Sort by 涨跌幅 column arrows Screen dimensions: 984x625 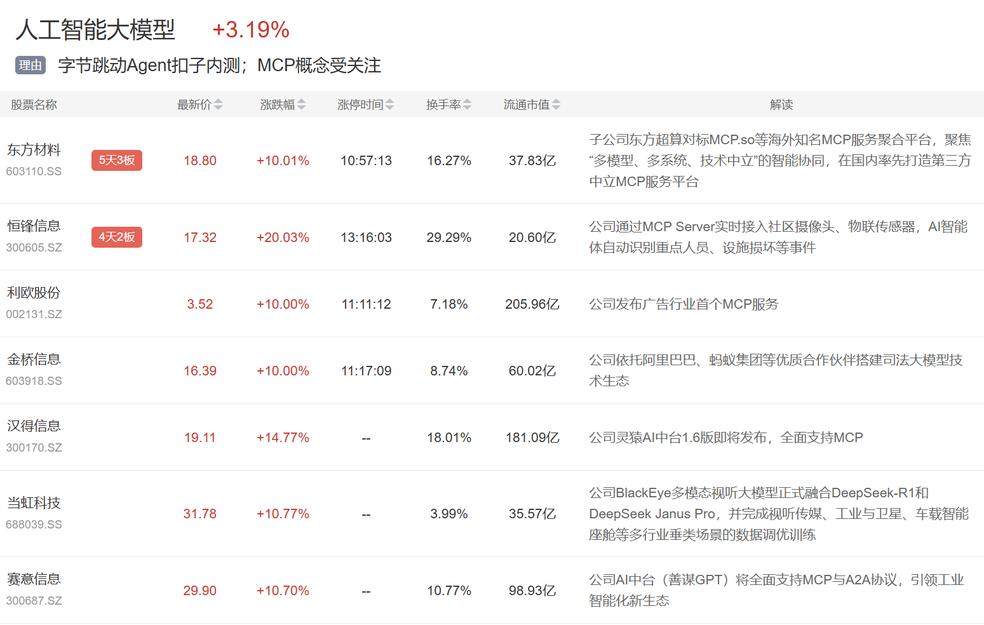301,105
